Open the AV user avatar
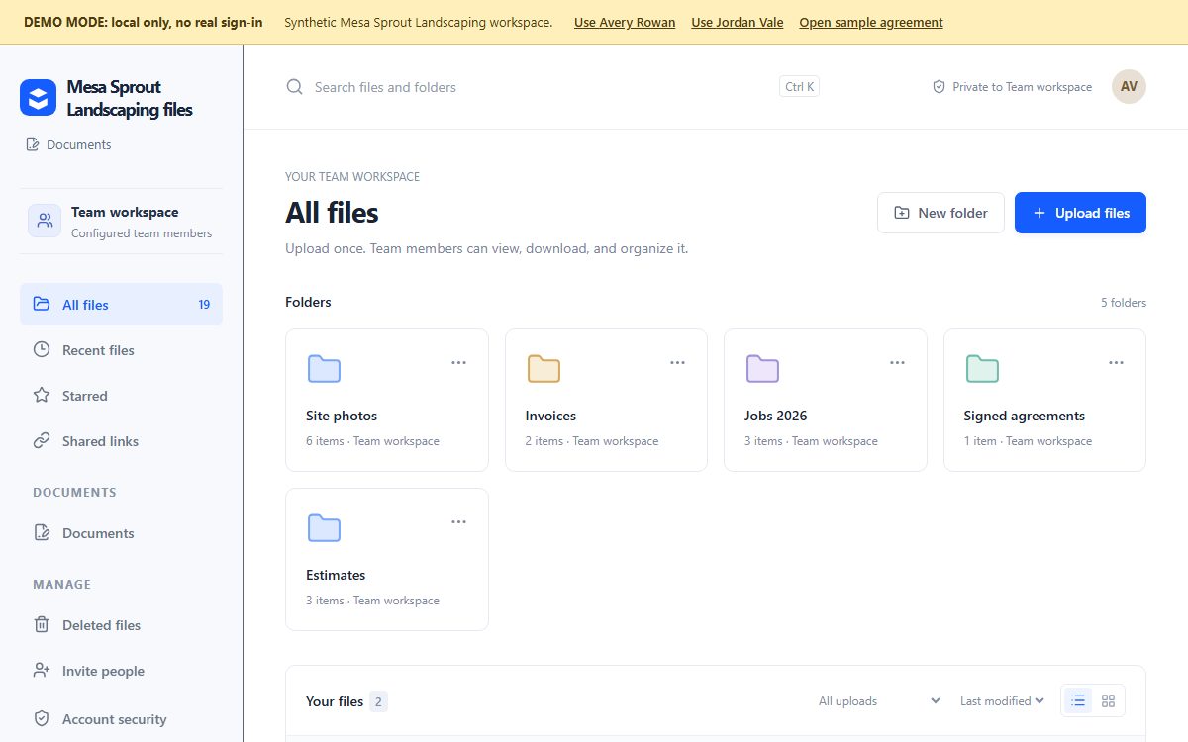 (x=1129, y=86)
